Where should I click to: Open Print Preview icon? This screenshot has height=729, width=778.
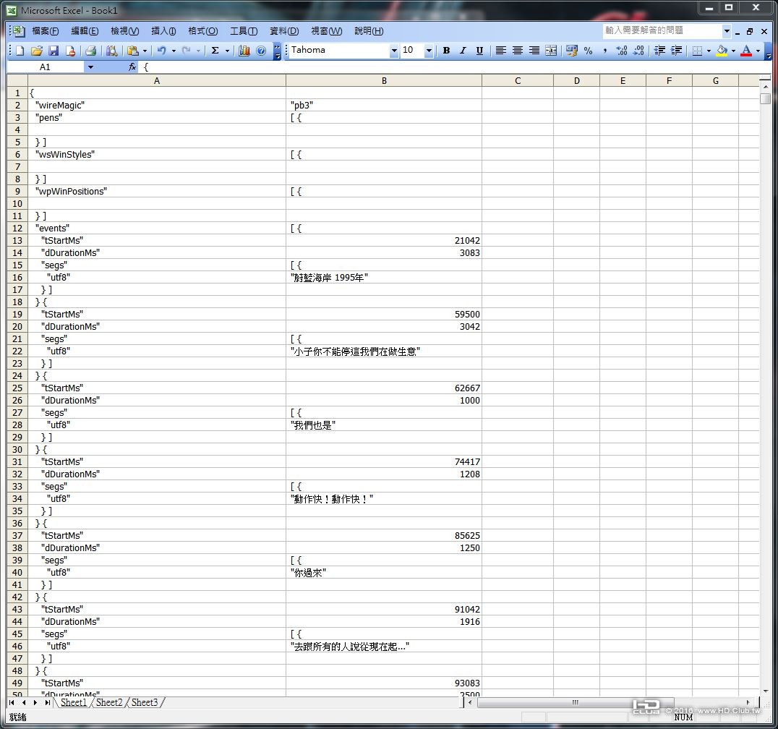coord(111,51)
